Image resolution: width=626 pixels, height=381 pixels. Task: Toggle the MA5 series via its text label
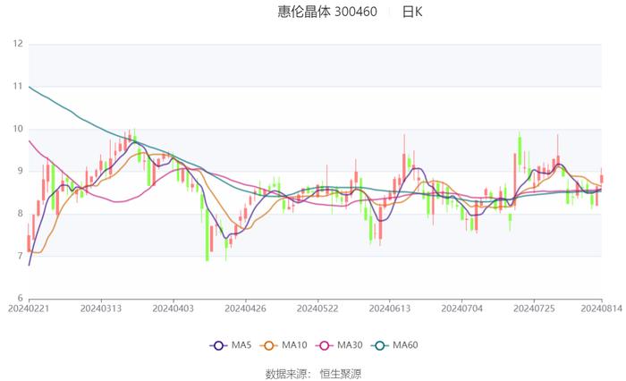[x=239, y=345]
